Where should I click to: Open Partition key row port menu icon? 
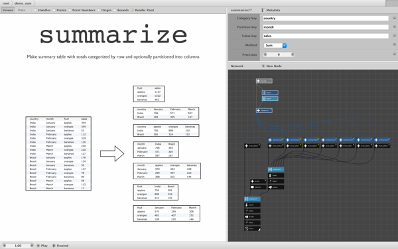[x=395, y=27]
